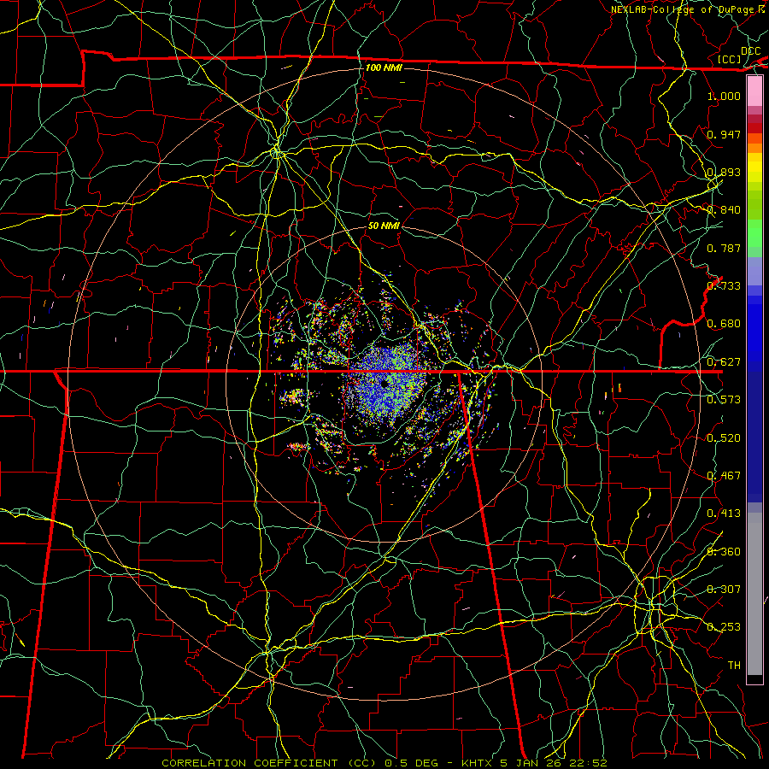The image size is (769, 769).
Task: Pick the gray lower segment of the color bar
Action: pyautogui.click(x=754, y=594)
